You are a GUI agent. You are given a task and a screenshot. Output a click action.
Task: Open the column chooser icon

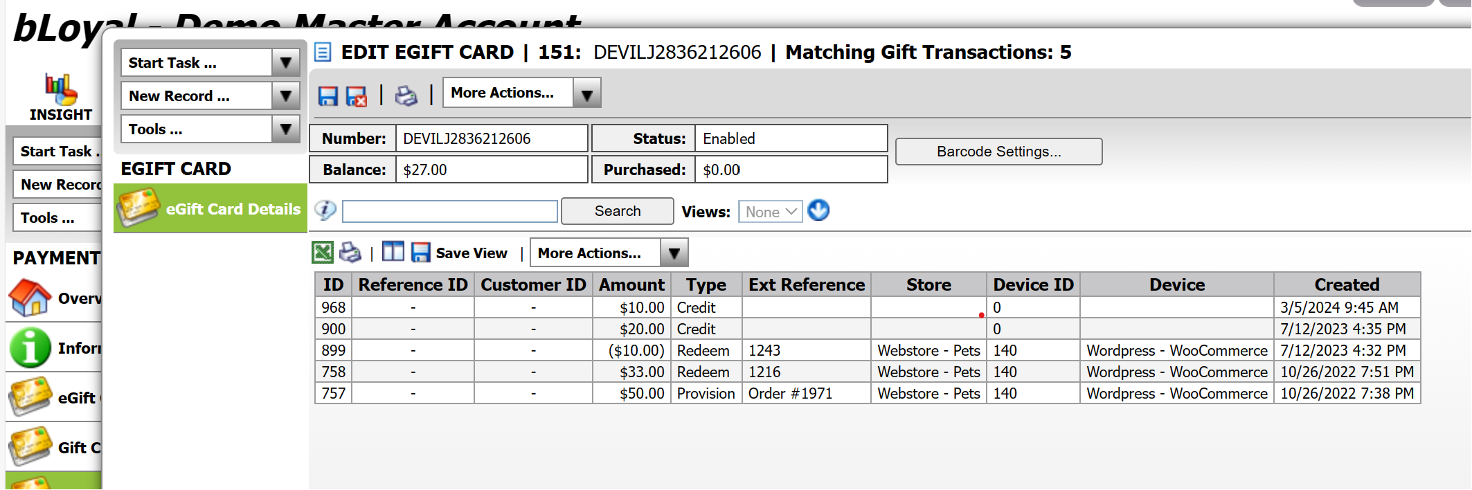393,253
